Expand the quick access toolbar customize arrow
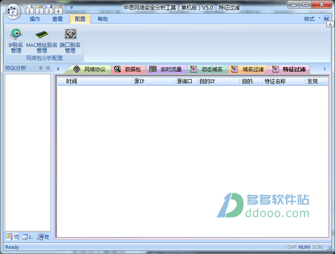 coord(71,8)
